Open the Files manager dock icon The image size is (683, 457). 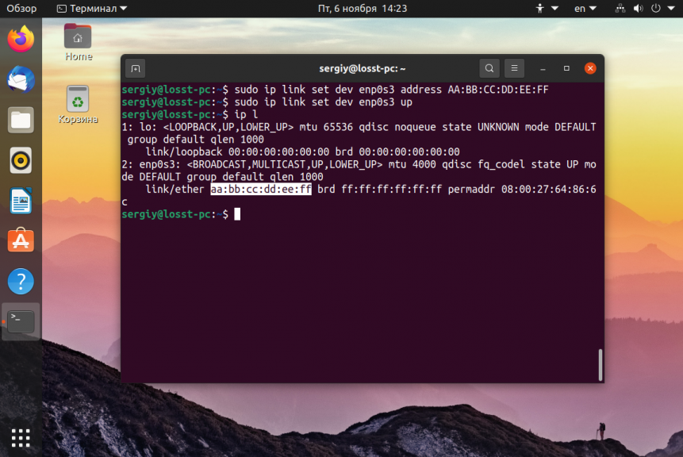tap(21, 120)
